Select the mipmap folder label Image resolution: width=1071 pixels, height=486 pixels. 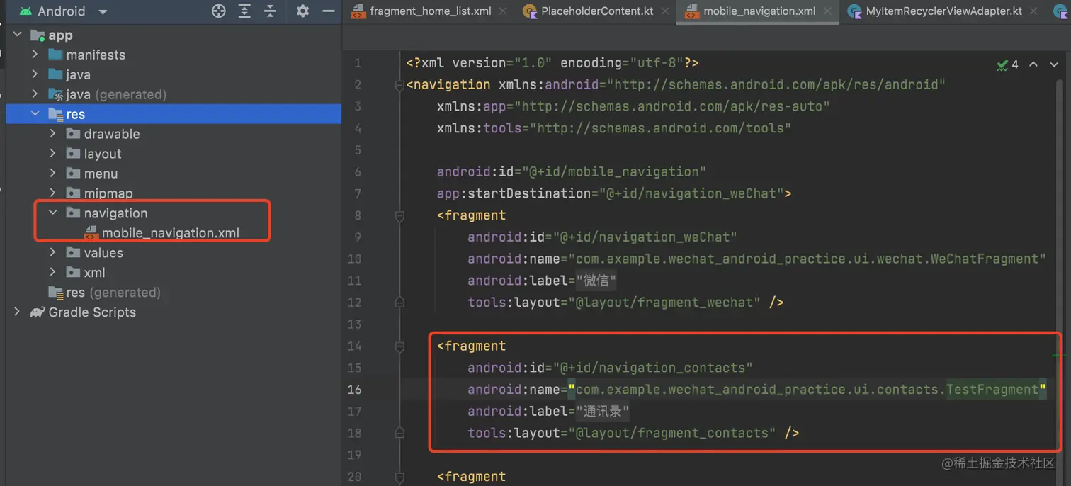pos(108,193)
